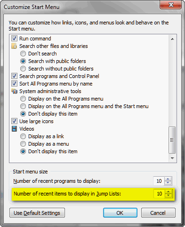185x227 pixels.
Task: Select Don't display this item under Videos
Action: coord(23,151)
